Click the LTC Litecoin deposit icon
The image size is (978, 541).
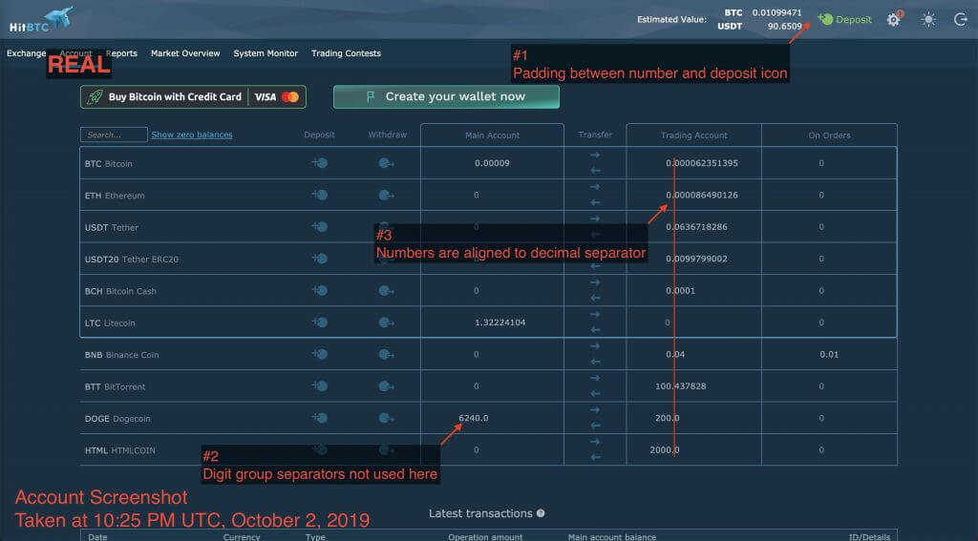(319, 323)
